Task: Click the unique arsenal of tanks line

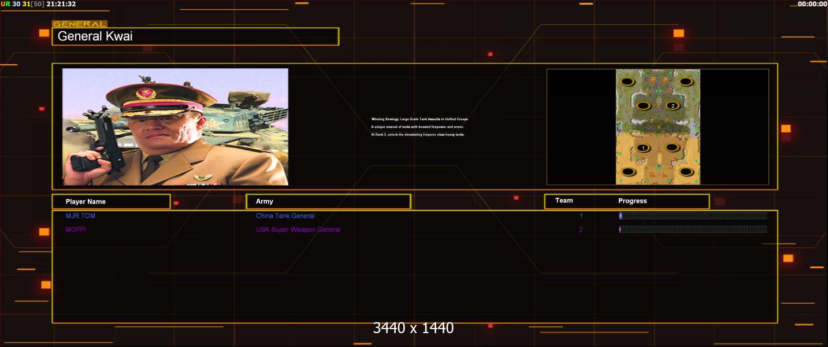Action: tap(418, 127)
